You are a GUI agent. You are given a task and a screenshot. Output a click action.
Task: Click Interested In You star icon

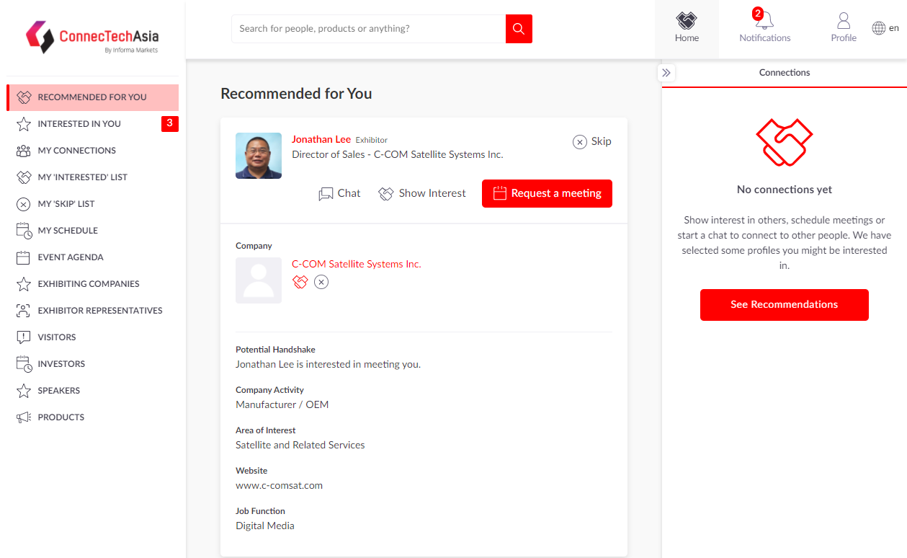coord(24,124)
